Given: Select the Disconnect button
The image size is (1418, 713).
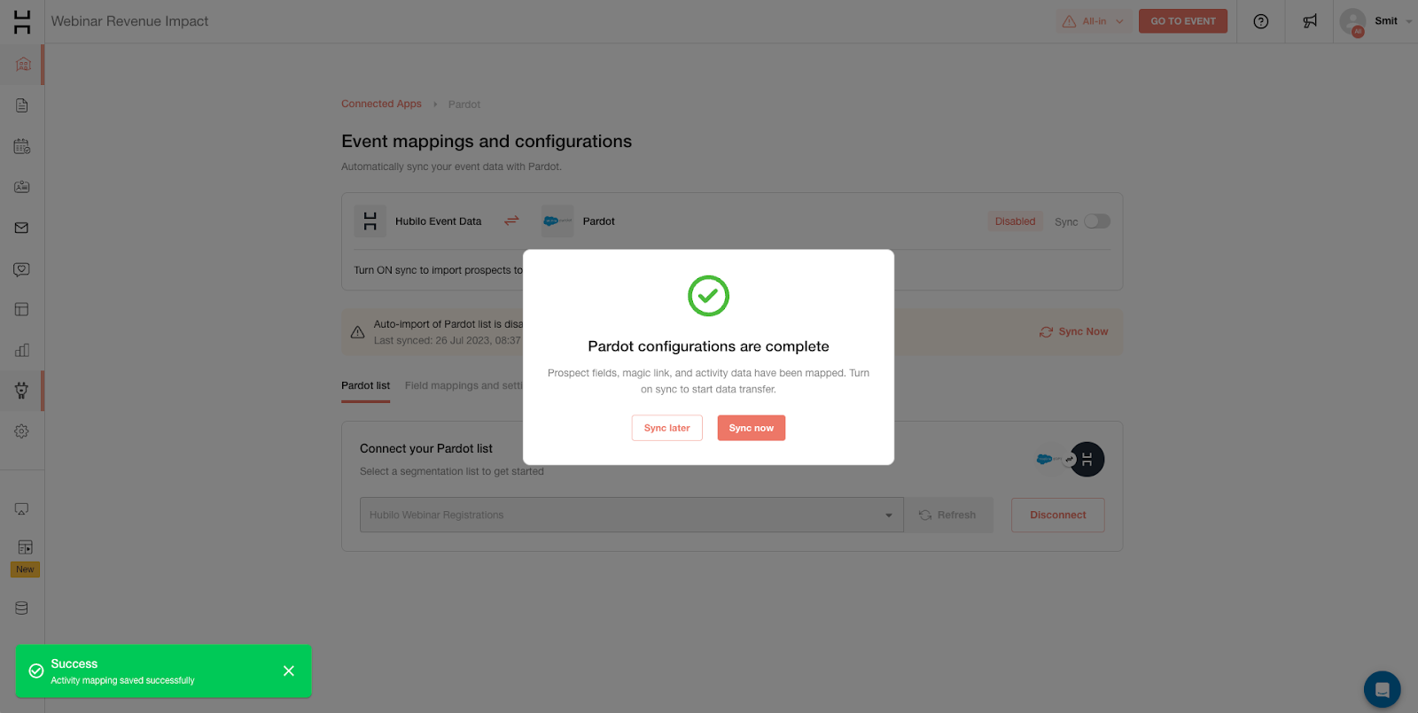Looking at the screenshot, I should 1057,515.
